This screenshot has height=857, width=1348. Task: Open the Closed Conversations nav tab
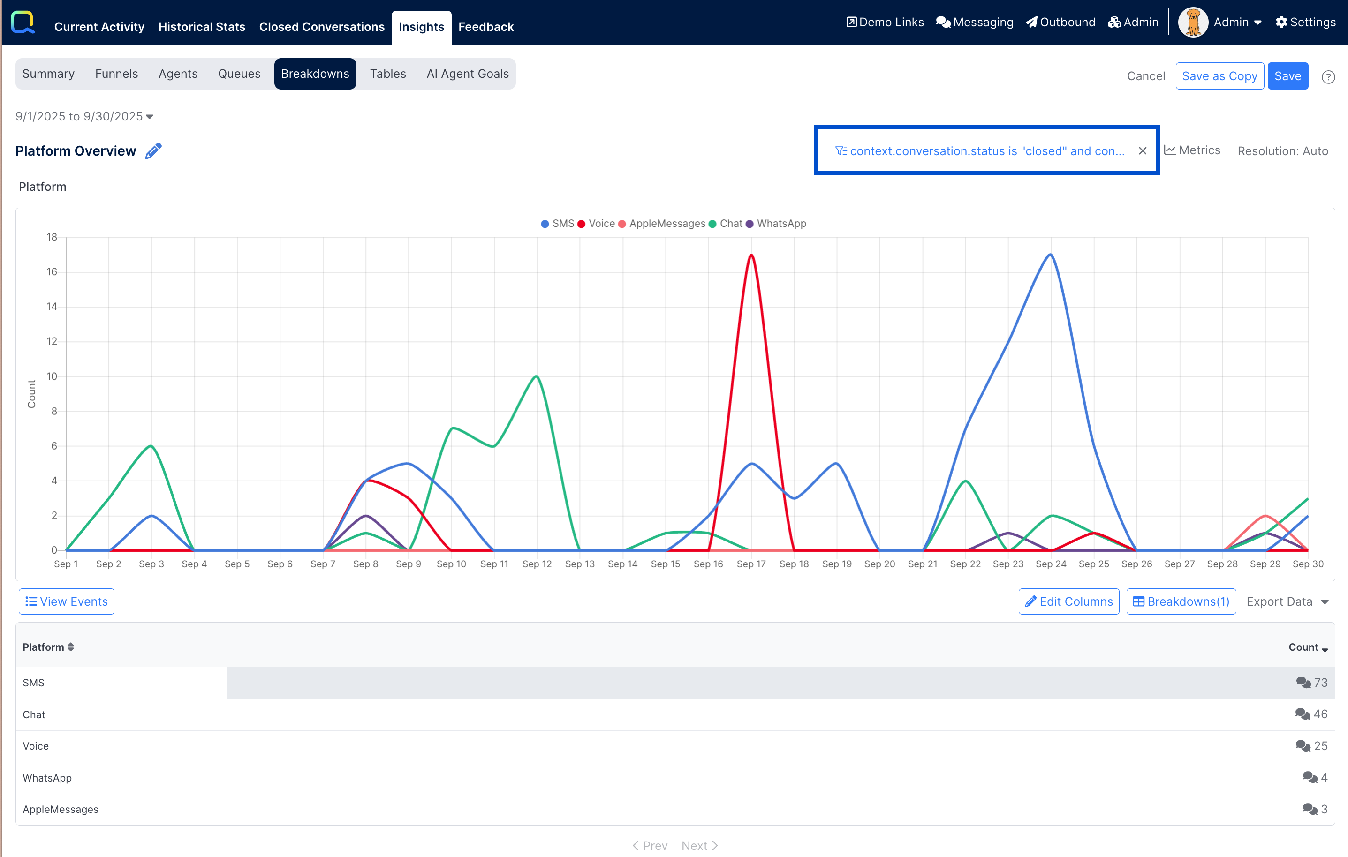pos(321,27)
